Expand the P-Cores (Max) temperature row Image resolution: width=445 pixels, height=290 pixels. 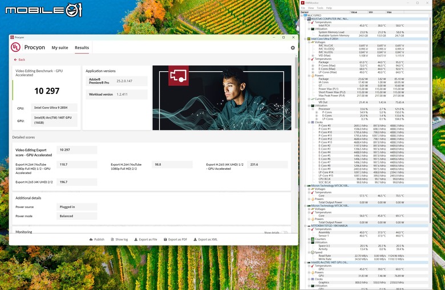[313, 66]
